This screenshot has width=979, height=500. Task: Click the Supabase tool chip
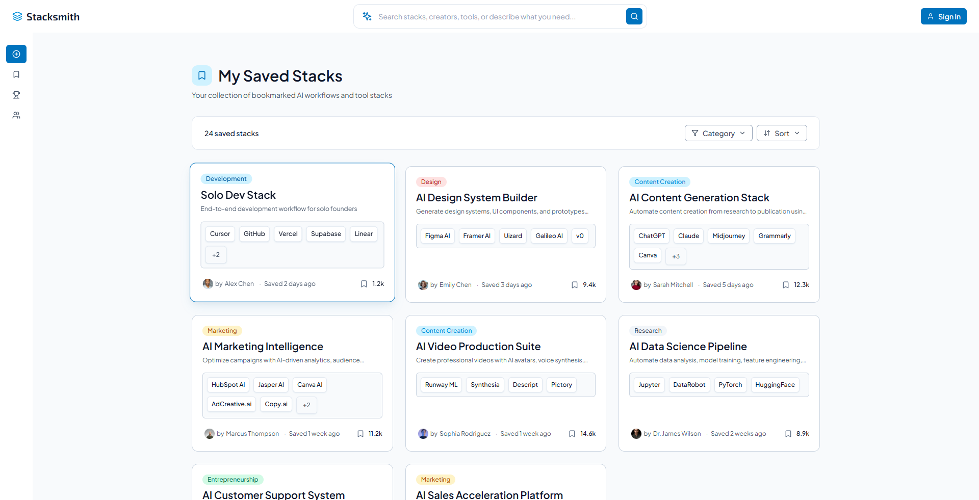point(326,234)
